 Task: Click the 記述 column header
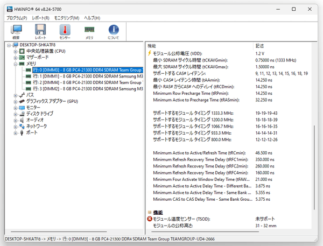coord(283,46)
